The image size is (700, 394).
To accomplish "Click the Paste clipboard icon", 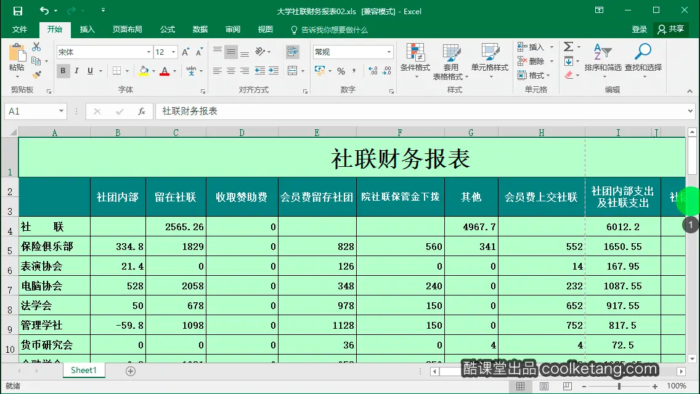I will [x=17, y=53].
